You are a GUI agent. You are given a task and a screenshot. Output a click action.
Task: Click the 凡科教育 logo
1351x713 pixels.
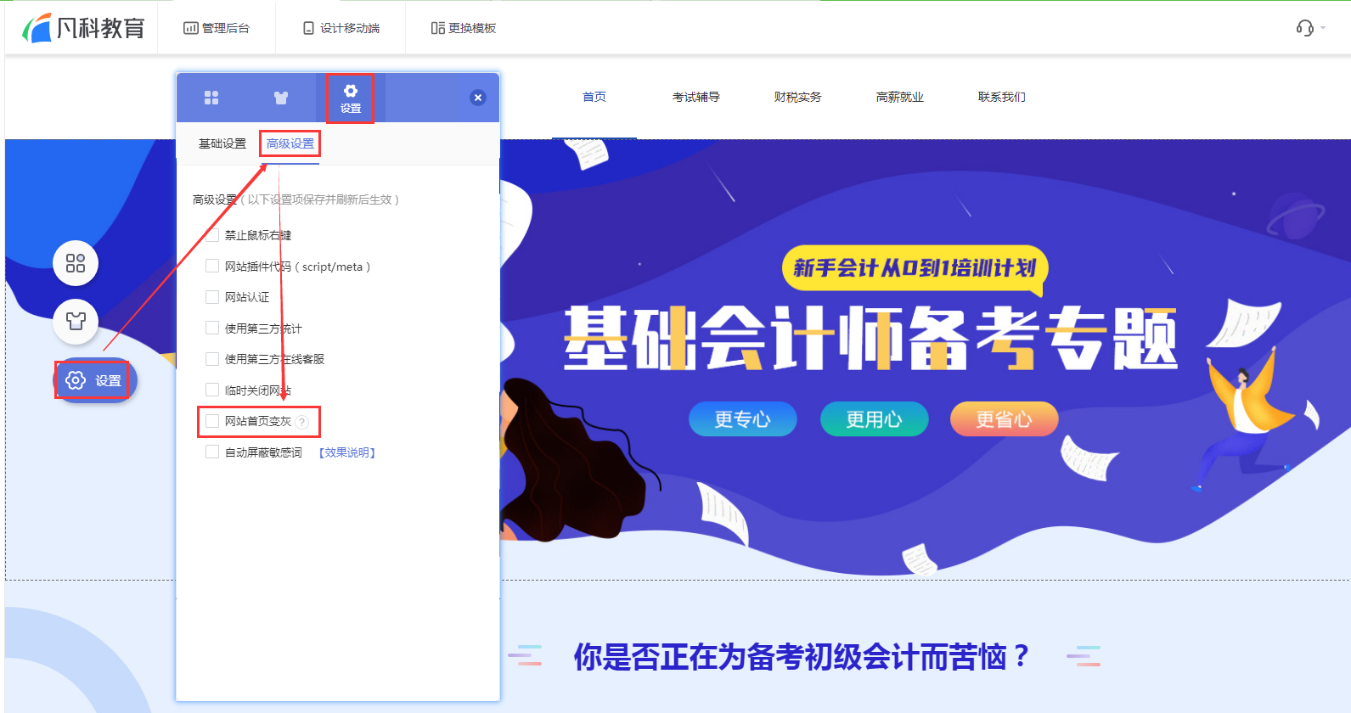pos(83,28)
